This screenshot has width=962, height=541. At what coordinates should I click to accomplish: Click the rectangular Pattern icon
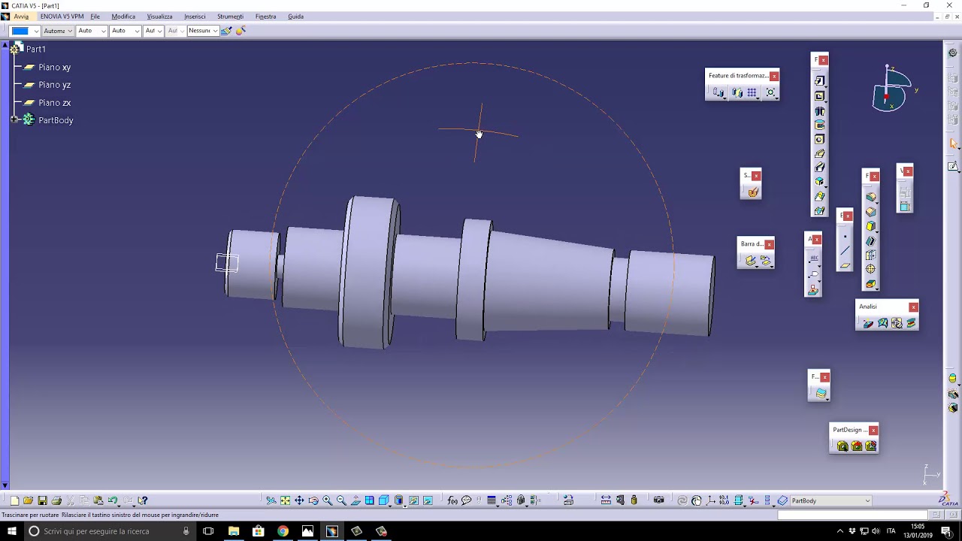(752, 92)
